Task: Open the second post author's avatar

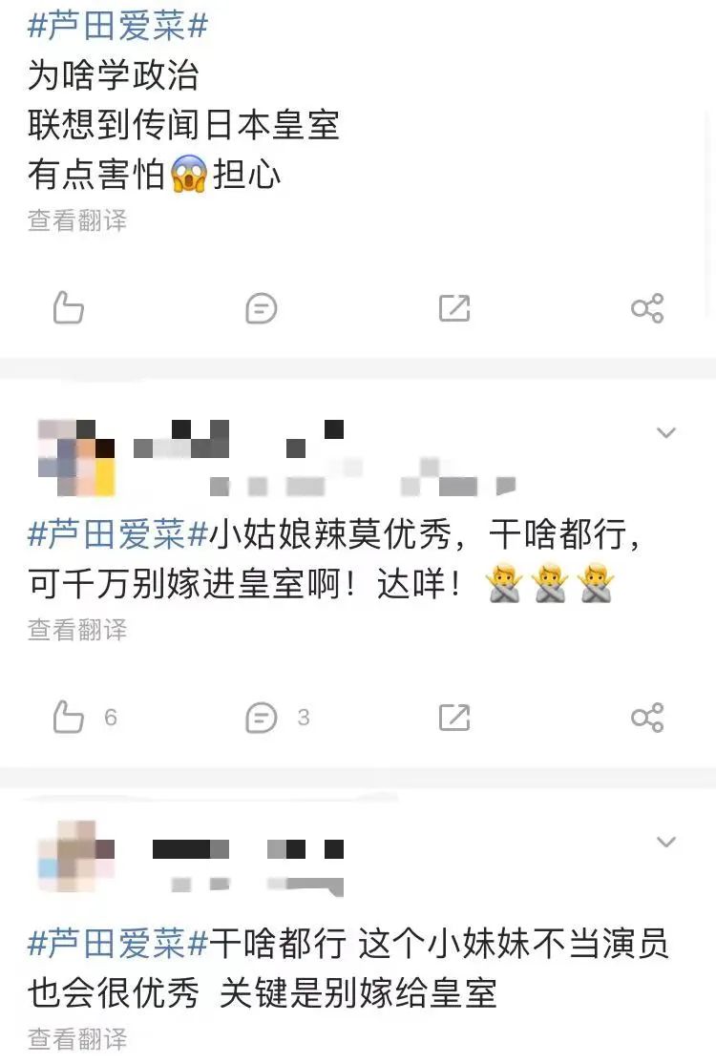Action: tap(76, 458)
